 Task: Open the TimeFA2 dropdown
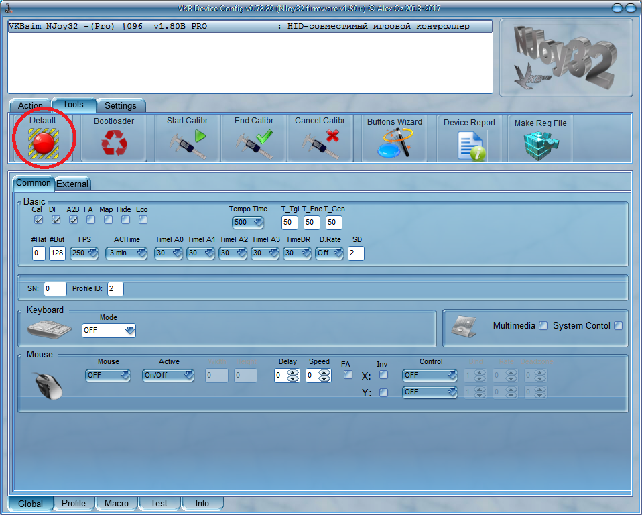[233, 253]
